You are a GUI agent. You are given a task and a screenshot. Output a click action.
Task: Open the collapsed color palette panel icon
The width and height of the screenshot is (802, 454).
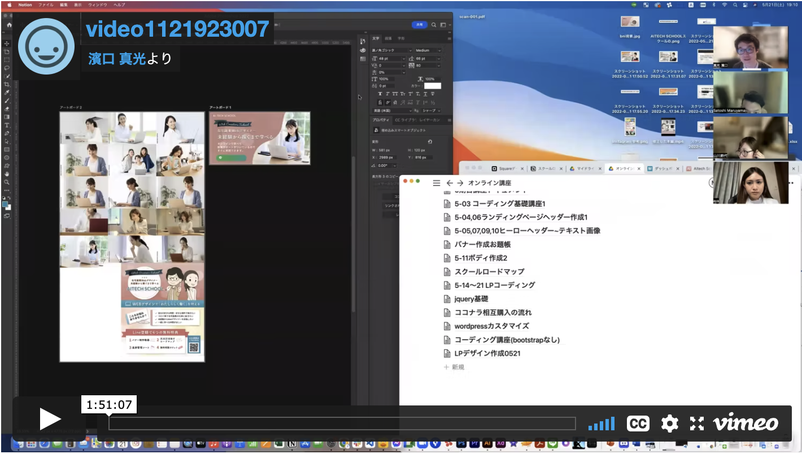tap(363, 50)
